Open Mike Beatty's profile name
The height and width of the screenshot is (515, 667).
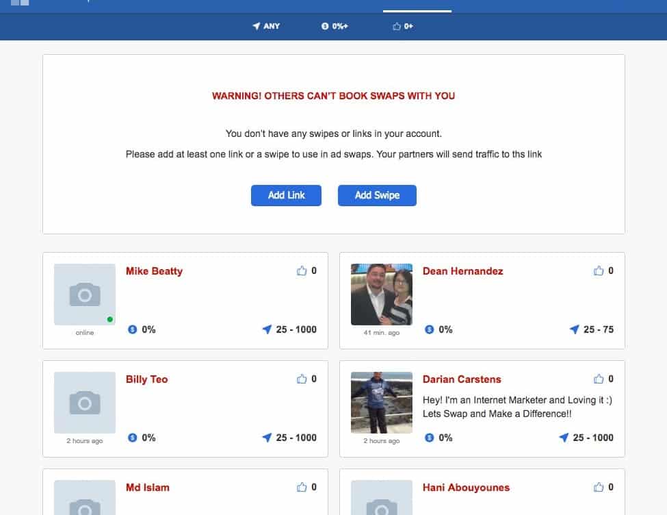[154, 271]
